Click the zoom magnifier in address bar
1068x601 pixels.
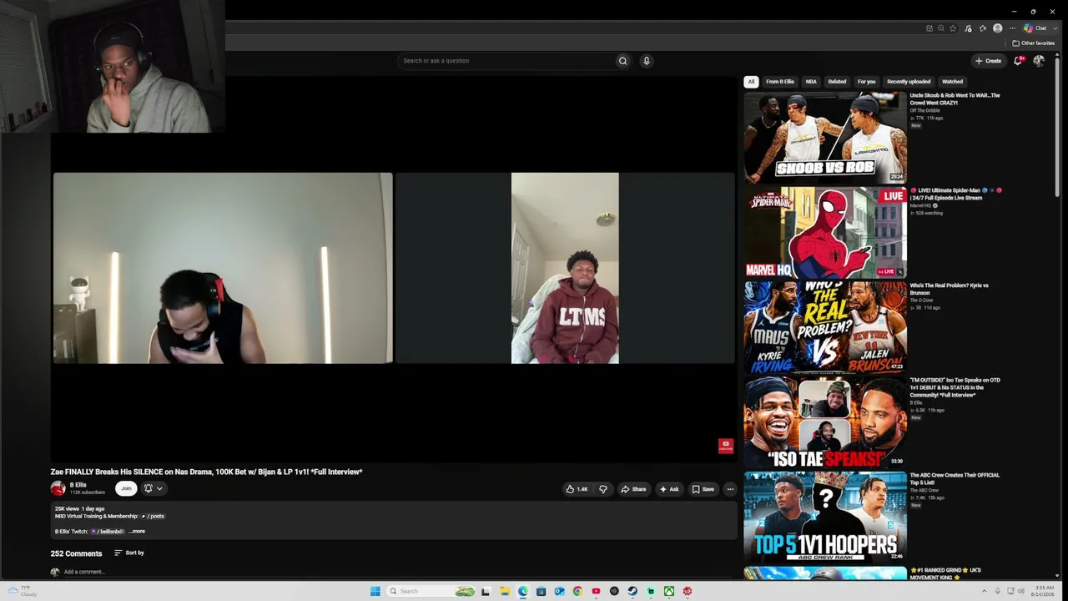click(941, 28)
